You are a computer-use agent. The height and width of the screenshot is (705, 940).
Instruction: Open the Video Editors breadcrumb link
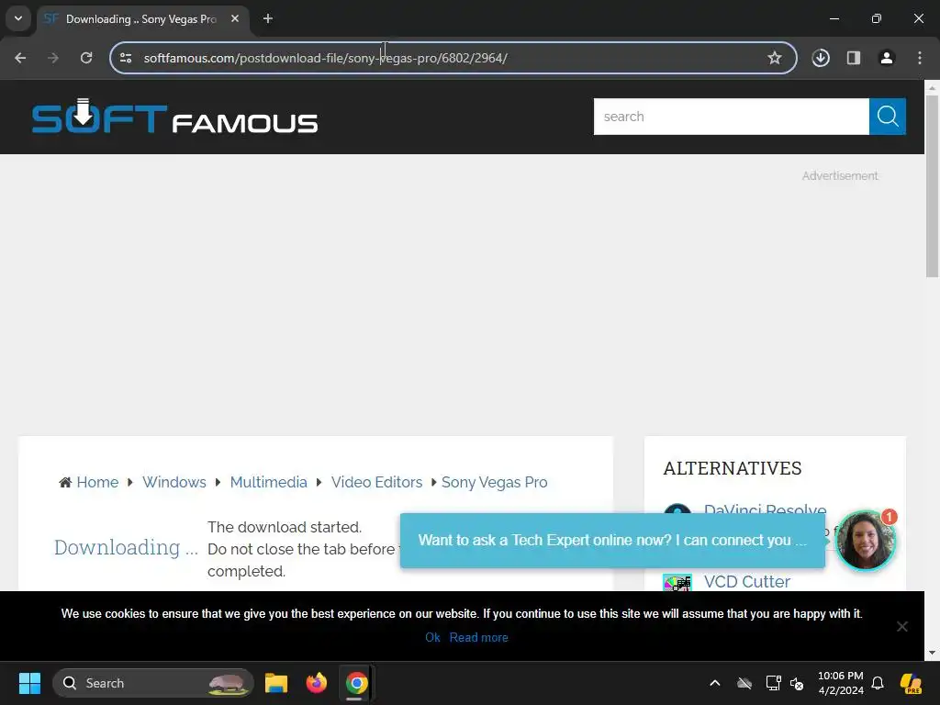click(x=376, y=482)
